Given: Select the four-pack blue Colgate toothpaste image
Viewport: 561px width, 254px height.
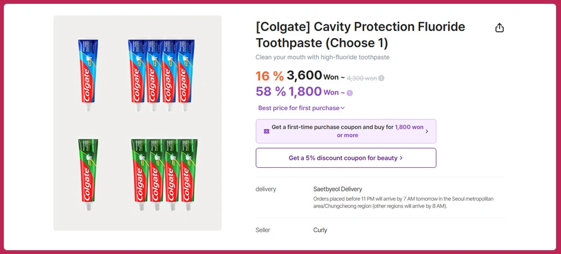Looking at the screenshot, I should click(161, 75).
